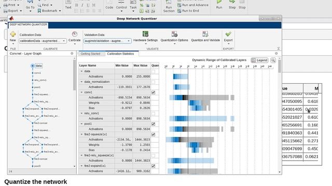The height and width of the screenshot is (186, 332).
Task: Click data Activations dynamic range bar
Action: pyautogui.click(x=181, y=76)
